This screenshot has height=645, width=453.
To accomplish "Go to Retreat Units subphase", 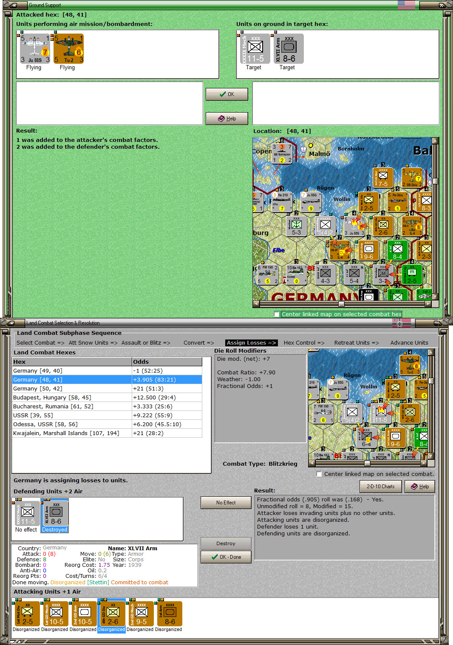I will click(x=356, y=343).
